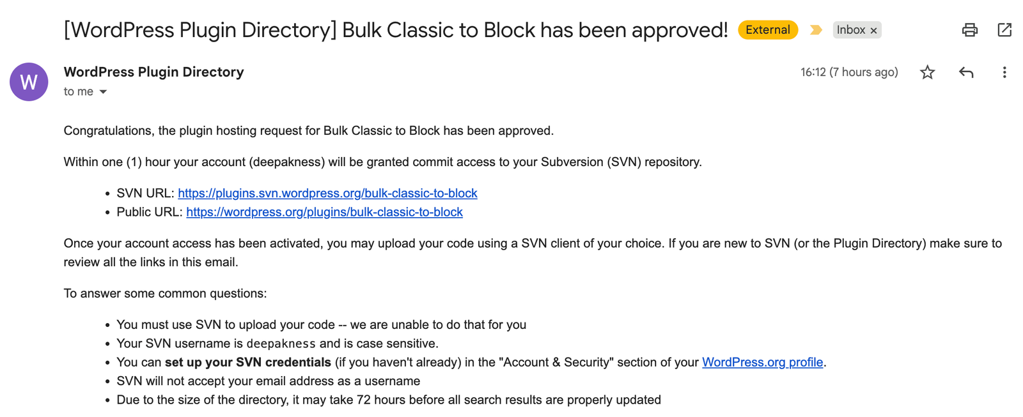Image resolution: width=1023 pixels, height=417 pixels.
Task: Star the WordPress Plugin Directory email
Action: click(x=927, y=72)
